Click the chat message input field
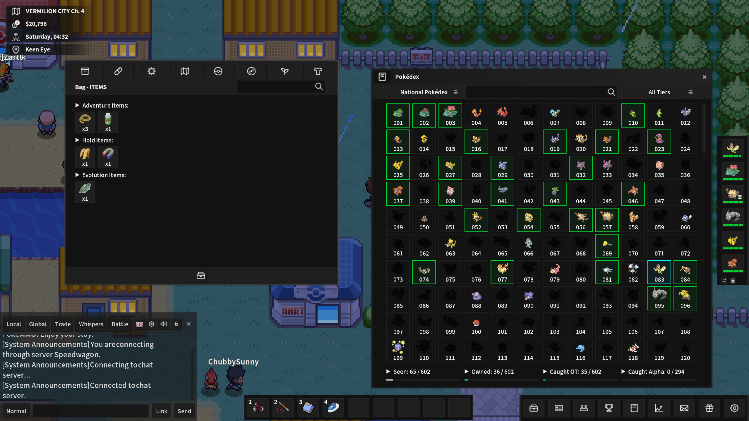The image size is (749, 421). (91, 411)
